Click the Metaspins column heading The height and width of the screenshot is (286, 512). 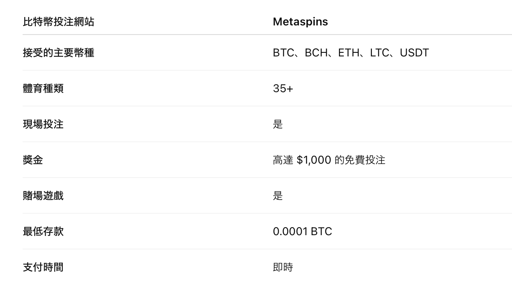coord(300,21)
